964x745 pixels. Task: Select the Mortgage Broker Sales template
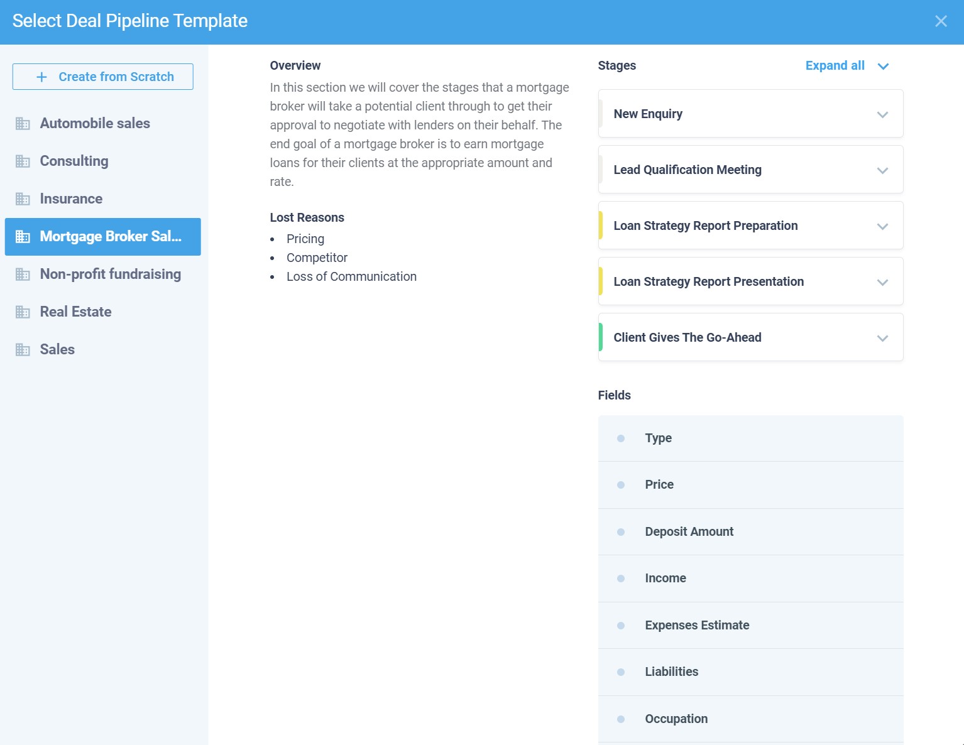click(103, 237)
